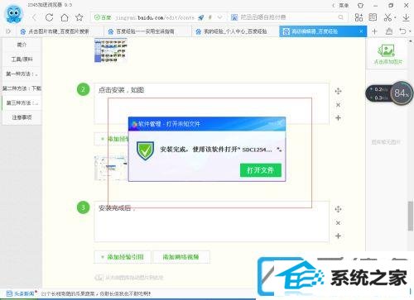414x300 pixels.
Task: Go to the browser home page icon
Action: tap(65, 17)
